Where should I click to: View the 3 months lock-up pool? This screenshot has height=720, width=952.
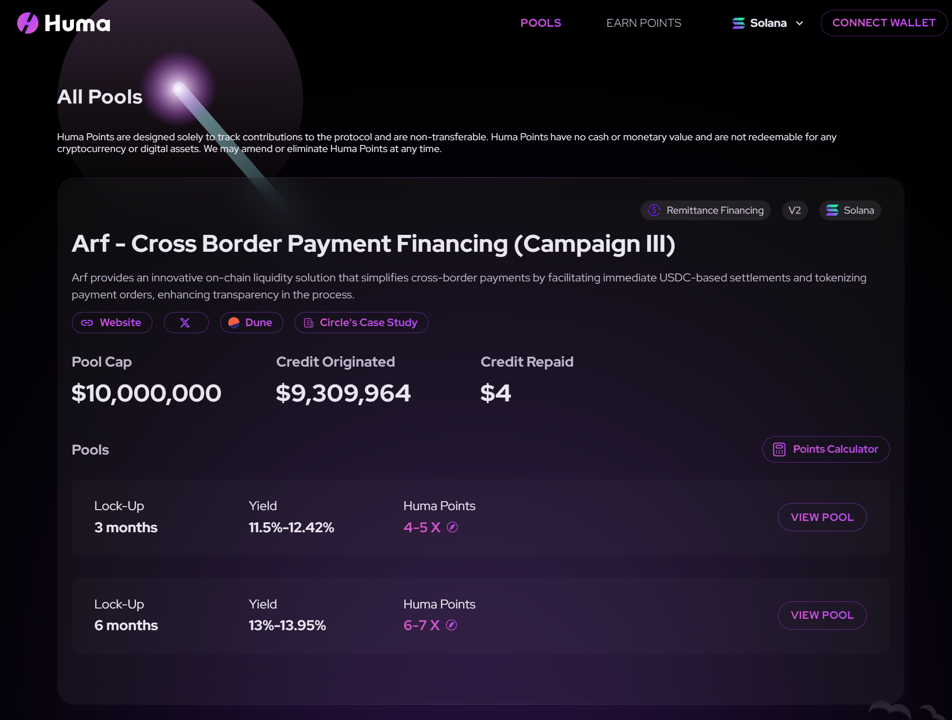click(822, 517)
